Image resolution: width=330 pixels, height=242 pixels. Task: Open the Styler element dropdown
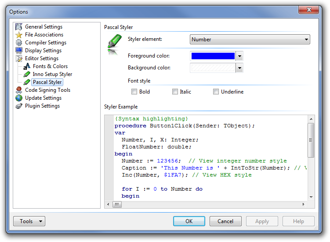(x=250, y=40)
